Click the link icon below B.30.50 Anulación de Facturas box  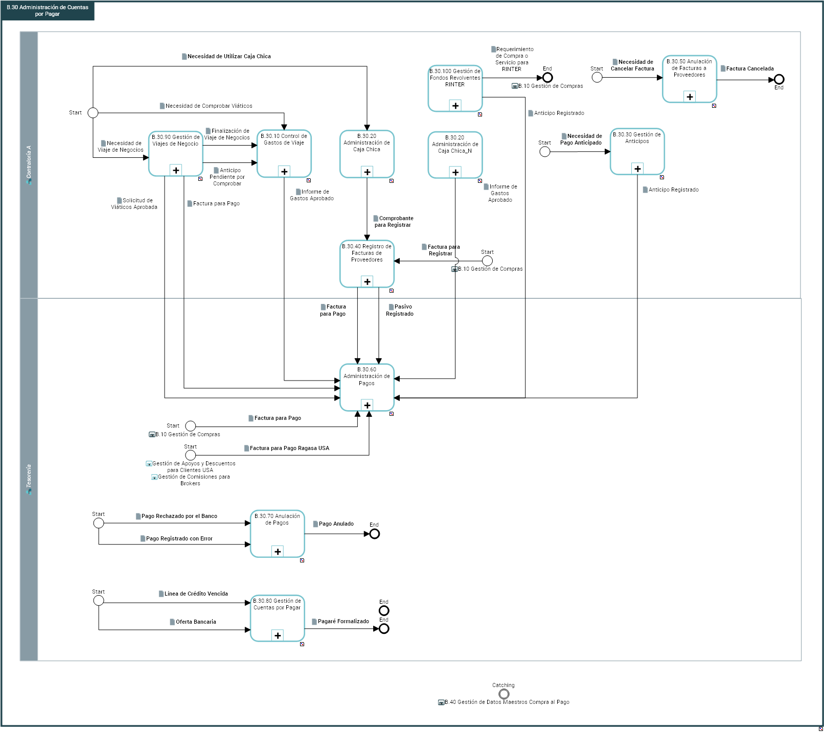pos(714,106)
